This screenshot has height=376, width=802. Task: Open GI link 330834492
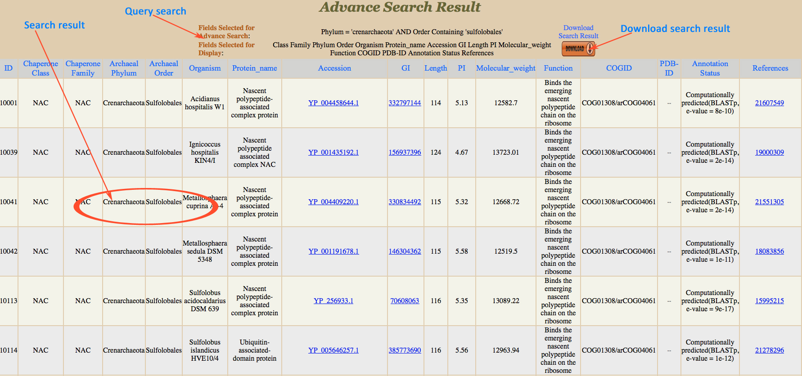405,202
